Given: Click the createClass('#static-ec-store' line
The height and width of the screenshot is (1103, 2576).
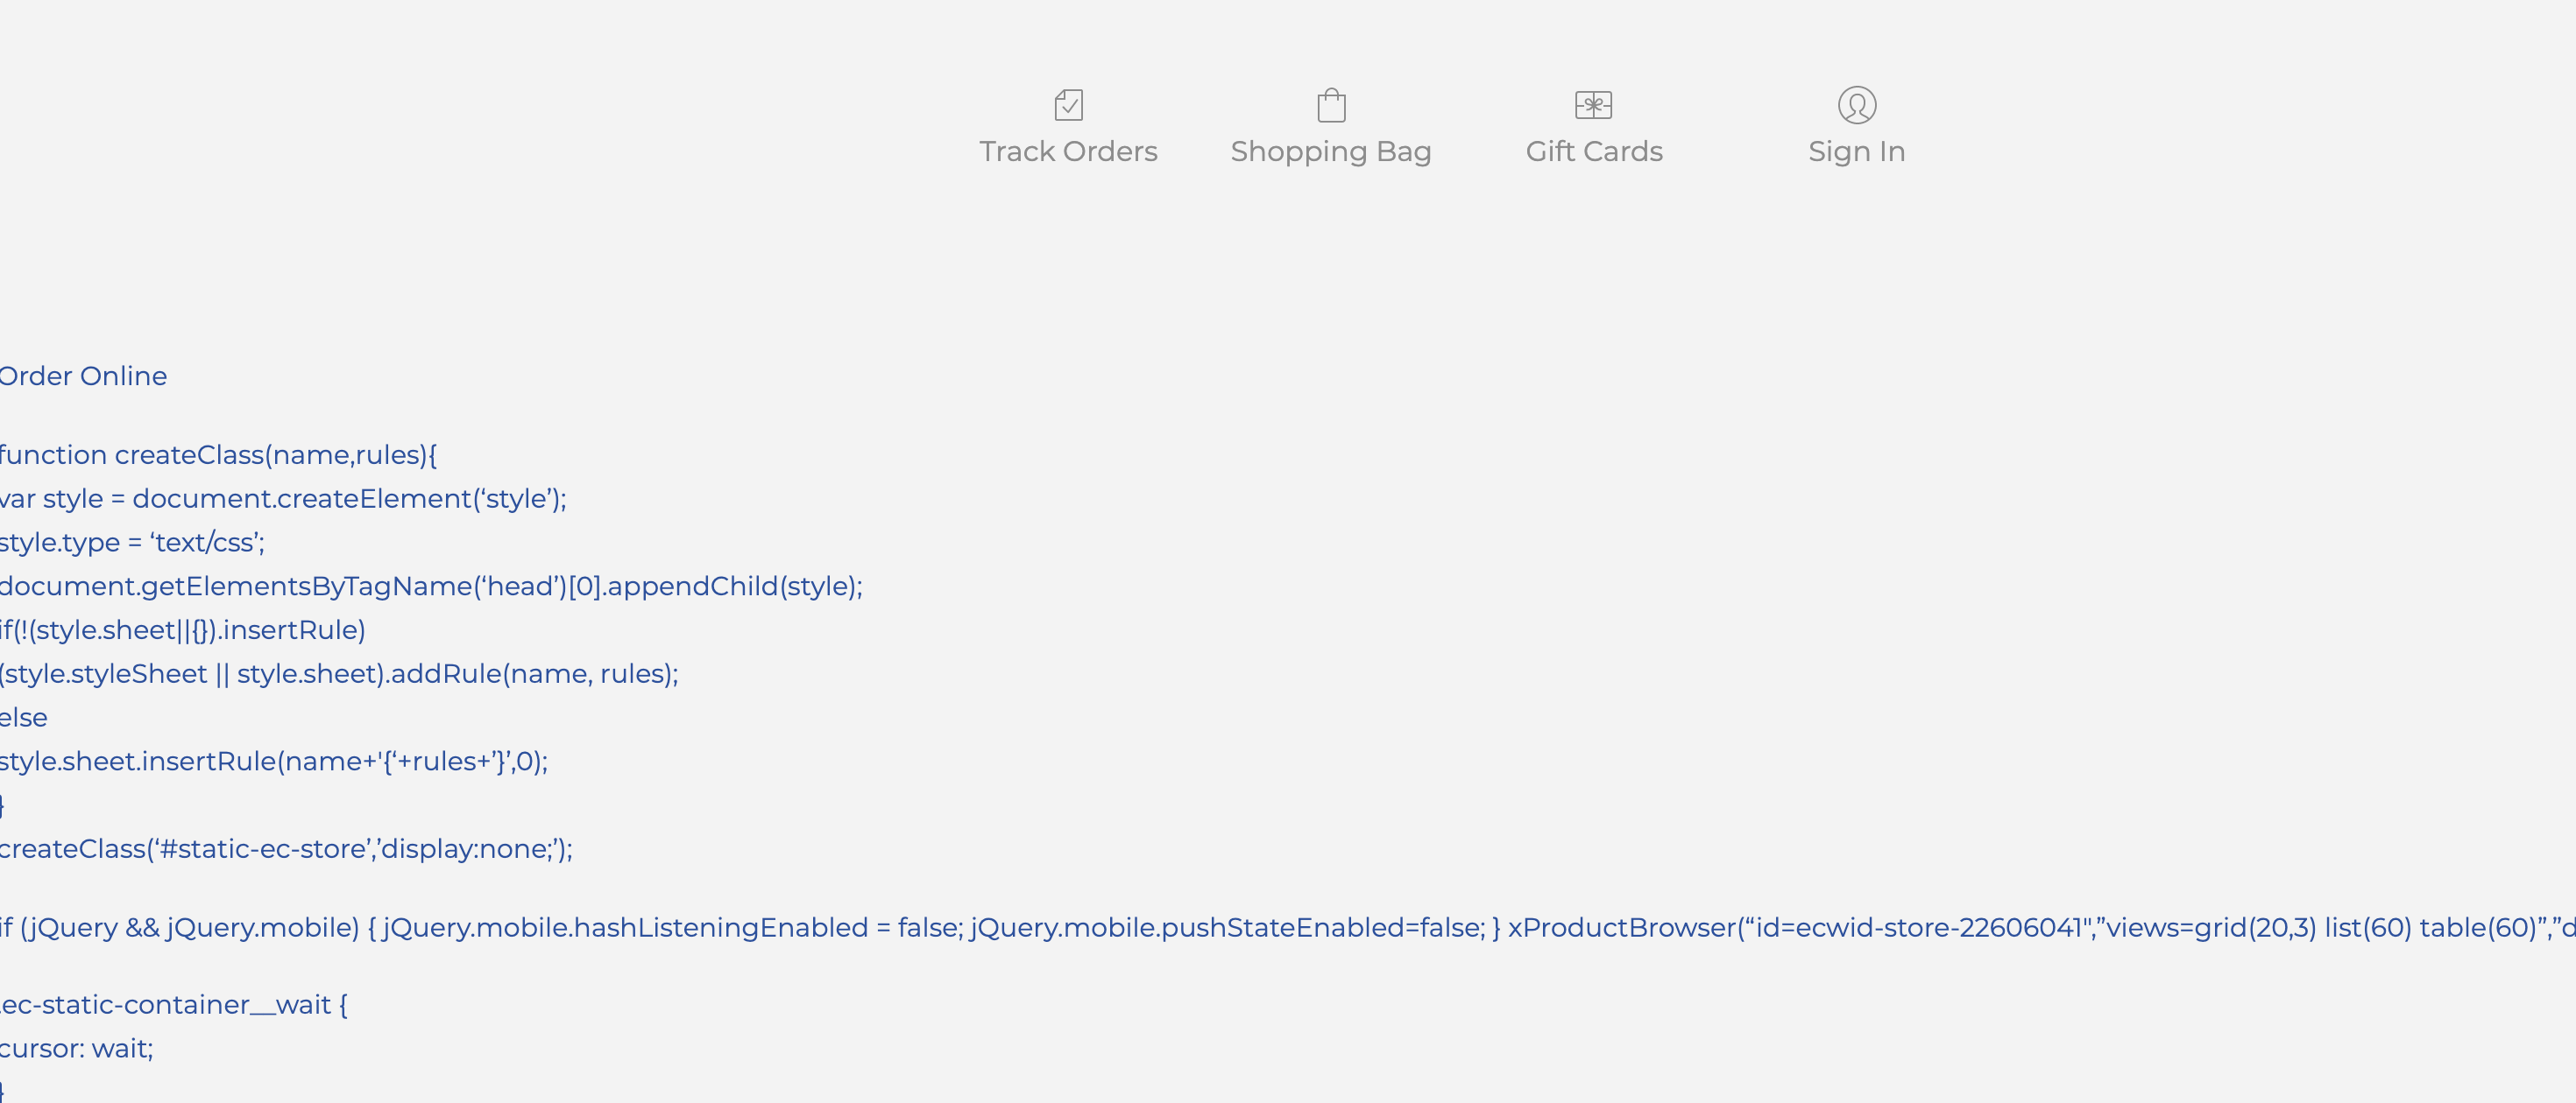Looking at the screenshot, I should click(x=286, y=849).
